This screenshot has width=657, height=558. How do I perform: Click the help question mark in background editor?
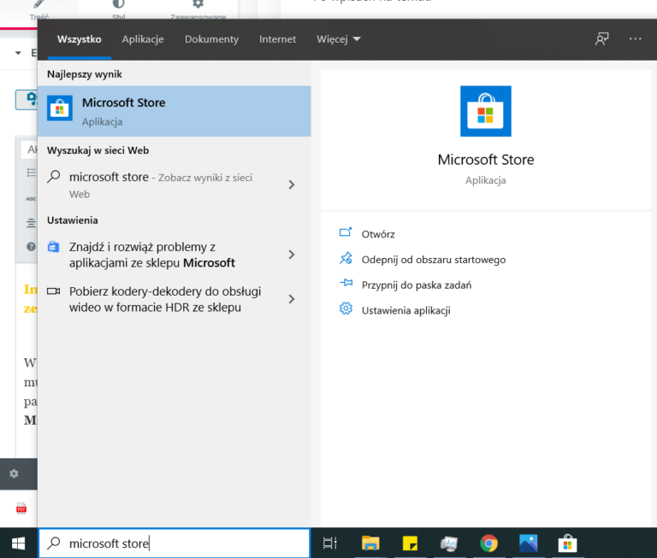31,247
